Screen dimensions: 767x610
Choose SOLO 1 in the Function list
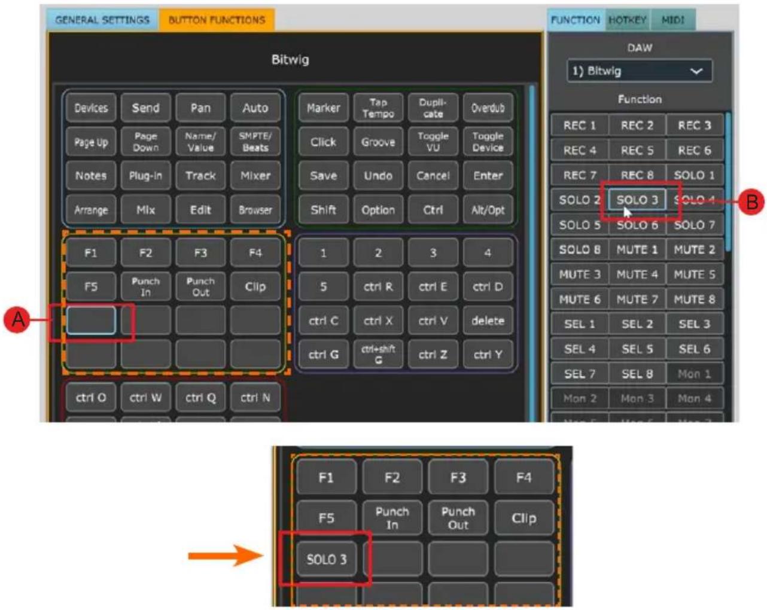[695, 175]
